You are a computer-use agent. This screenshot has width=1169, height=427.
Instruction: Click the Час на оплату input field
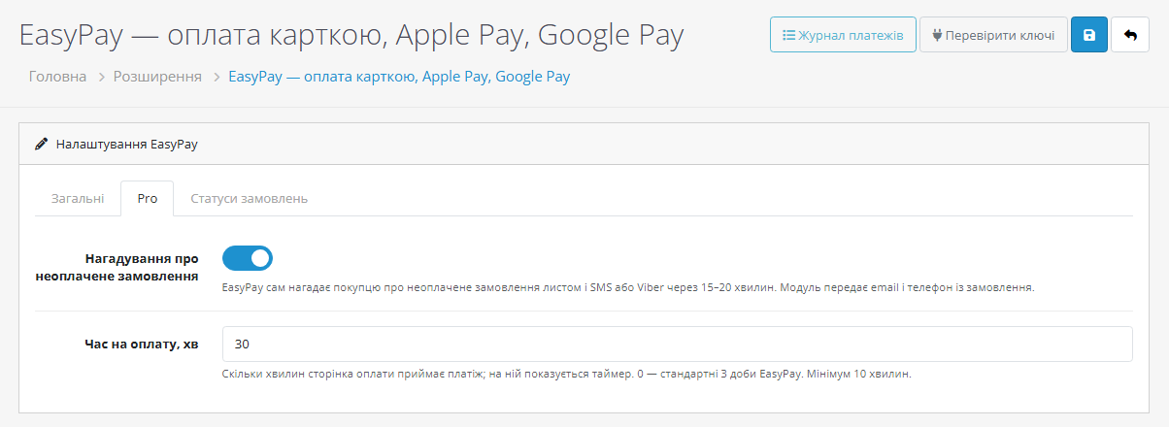coord(678,345)
